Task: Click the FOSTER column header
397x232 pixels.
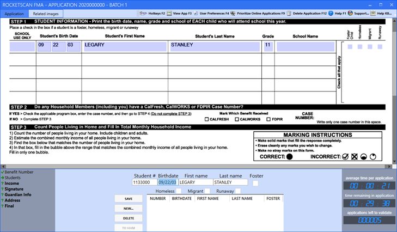Action: click(x=273, y=199)
